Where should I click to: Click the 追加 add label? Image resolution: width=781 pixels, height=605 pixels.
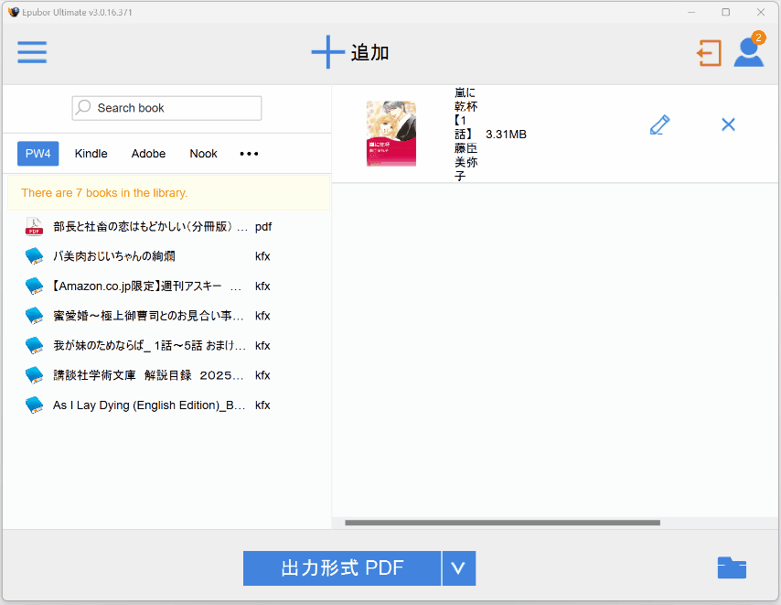[369, 52]
